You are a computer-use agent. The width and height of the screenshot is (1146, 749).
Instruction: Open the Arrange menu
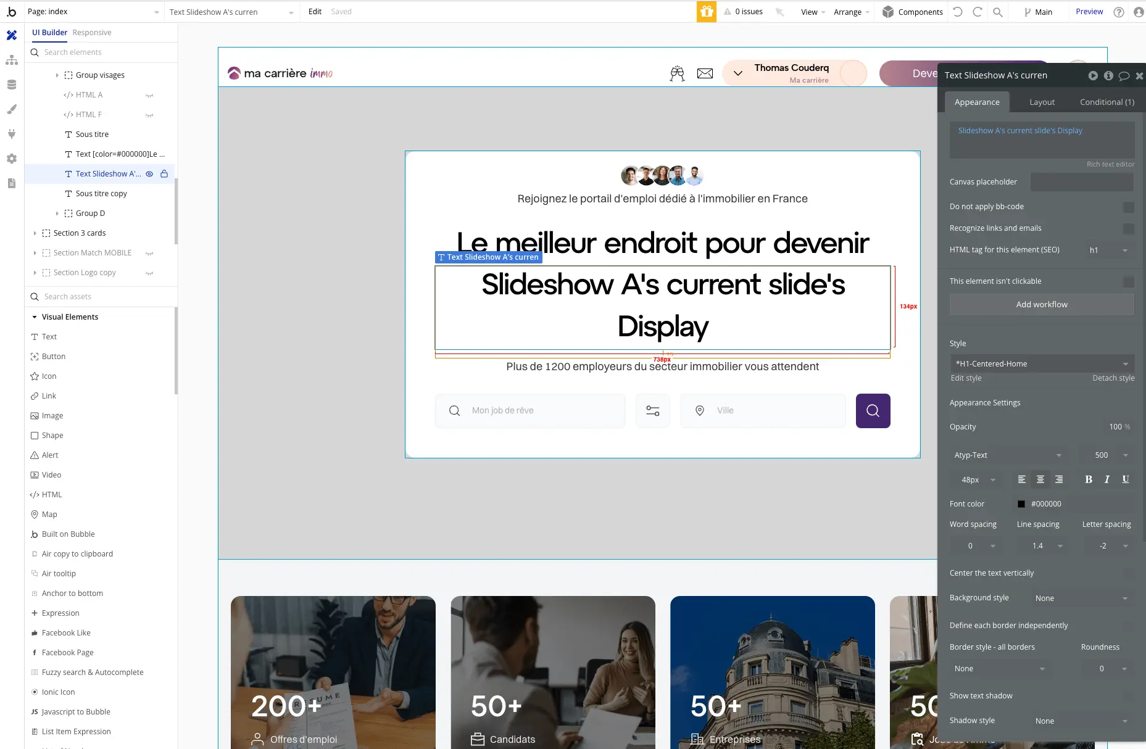pyautogui.click(x=852, y=12)
